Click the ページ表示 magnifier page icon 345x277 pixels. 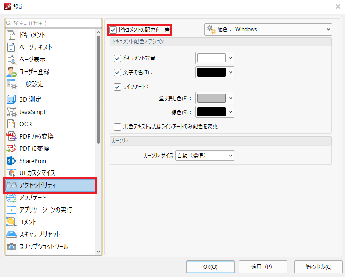pyautogui.click(x=11, y=60)
